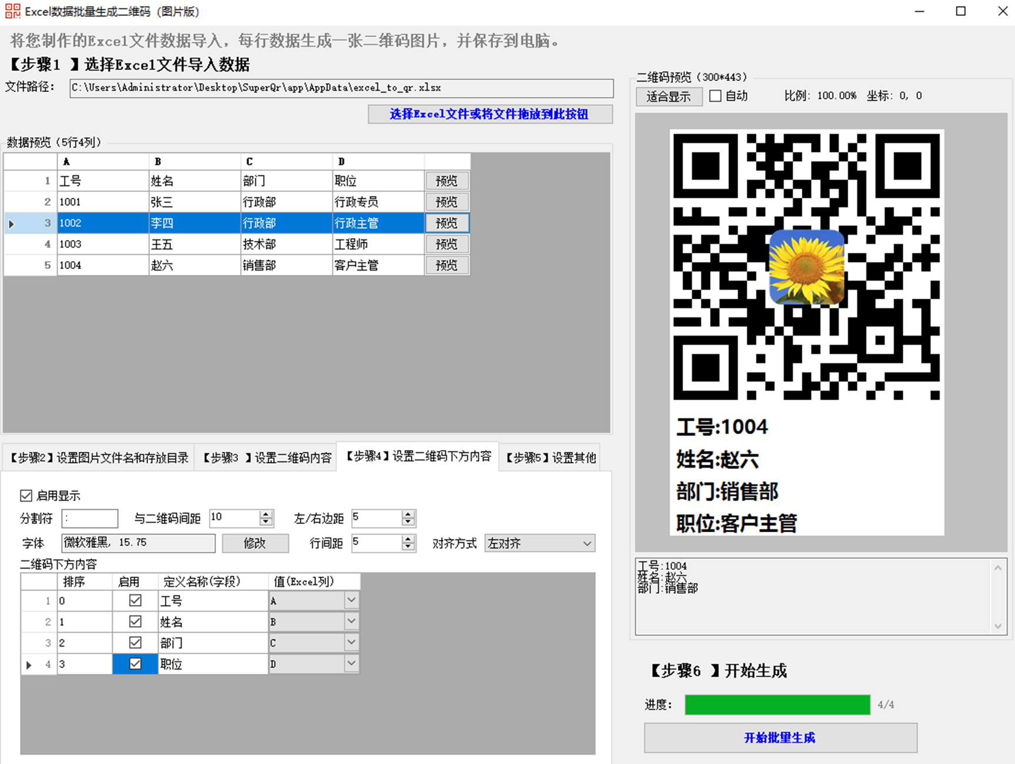Select the 【步骤4】设置二维码下方内容 tab
This screenshot has width=1015, height=764.
point(418,457)
